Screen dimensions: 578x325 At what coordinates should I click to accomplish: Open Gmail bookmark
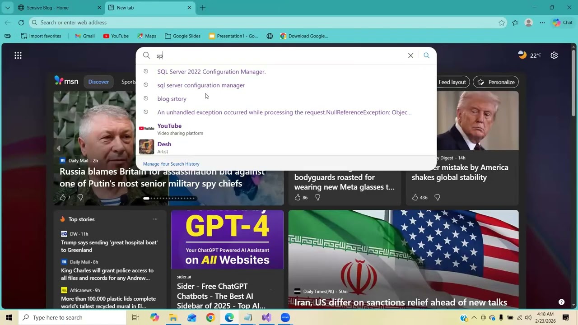pos(84,36)
